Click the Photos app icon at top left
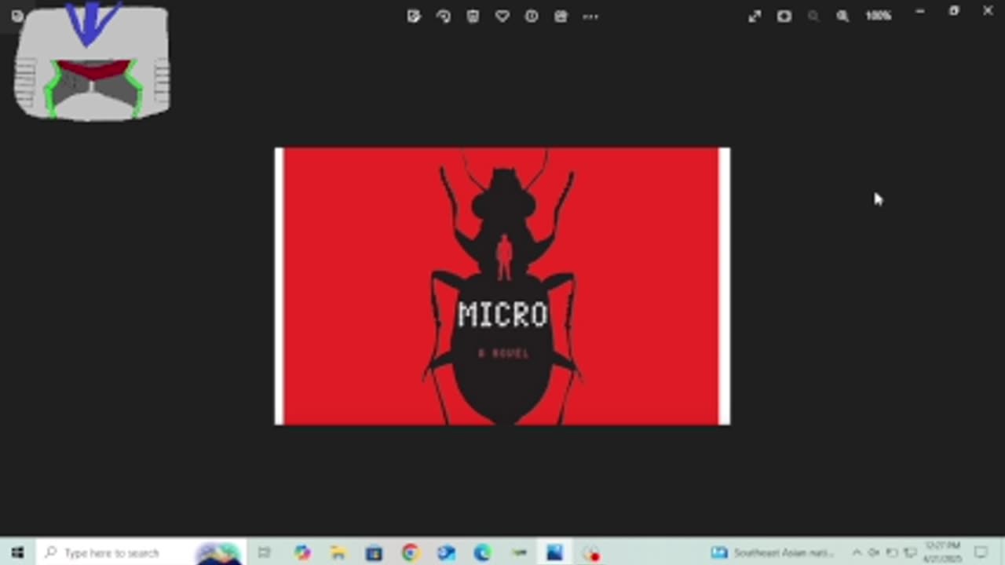 pyautogui.click(x=17, y=16)
